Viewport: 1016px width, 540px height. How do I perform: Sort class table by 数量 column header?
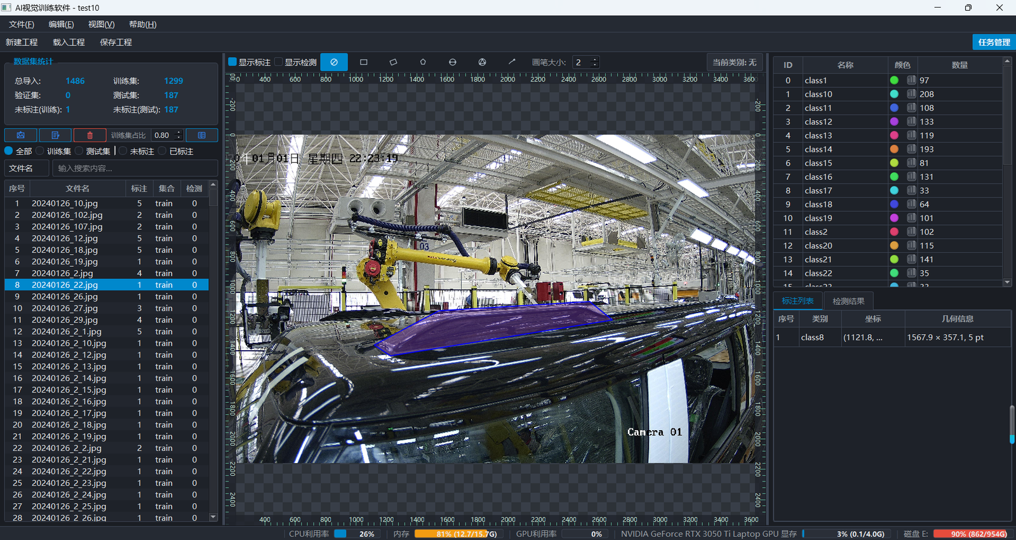959,65
